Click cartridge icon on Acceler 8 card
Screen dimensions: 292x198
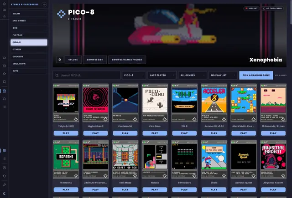coord(224,119)
